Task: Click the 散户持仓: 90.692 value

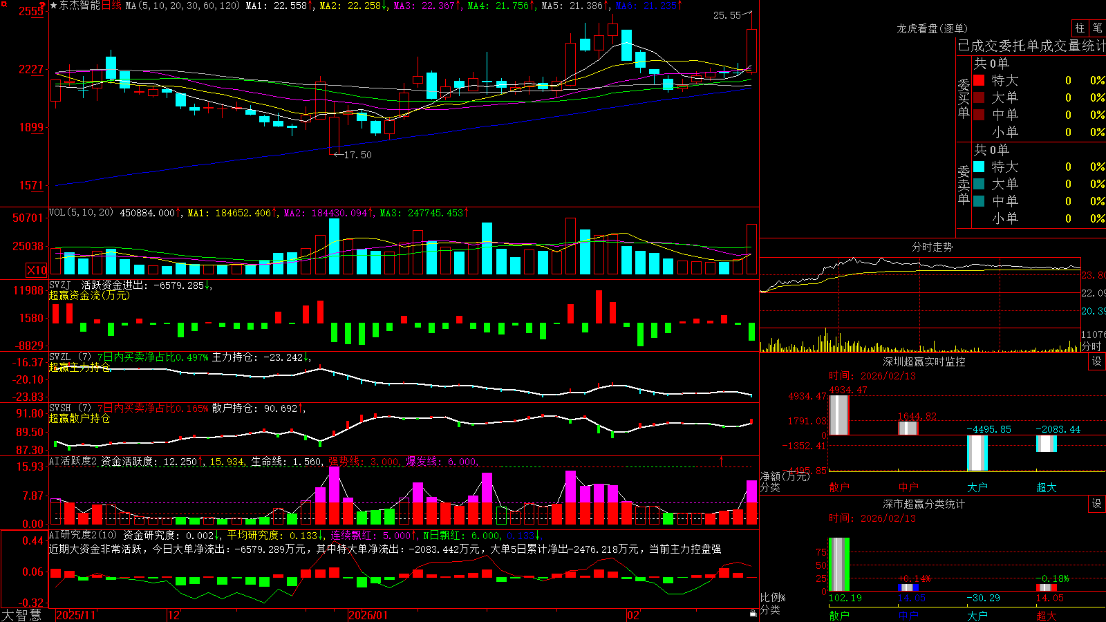Action: coord(256,408)
